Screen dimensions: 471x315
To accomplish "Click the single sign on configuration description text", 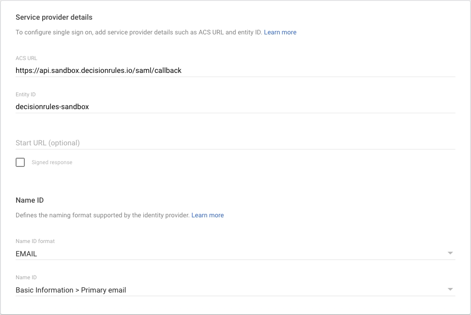I will (139, 32).
